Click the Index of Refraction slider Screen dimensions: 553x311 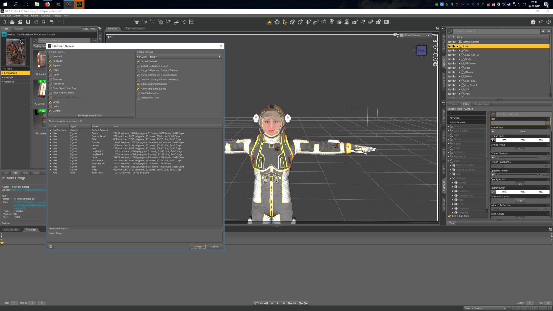[x=516, y=209]
